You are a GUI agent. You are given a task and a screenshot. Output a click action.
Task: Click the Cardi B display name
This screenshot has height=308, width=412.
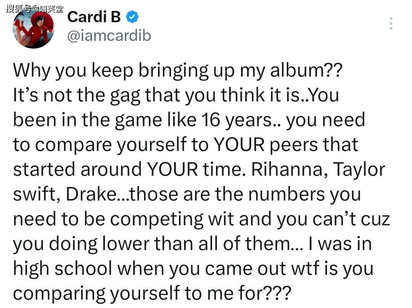tap(94, 17)
